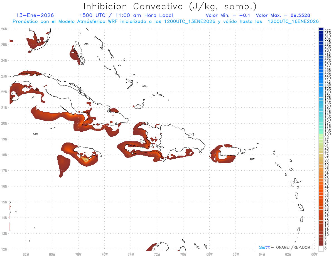Click the "ONAMET/REP.DOM." credit box

284,247
